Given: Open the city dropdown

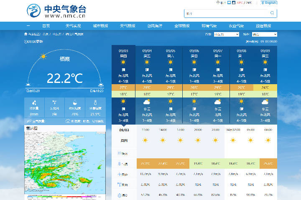Looking at the screenshot, I should point(265,35).
